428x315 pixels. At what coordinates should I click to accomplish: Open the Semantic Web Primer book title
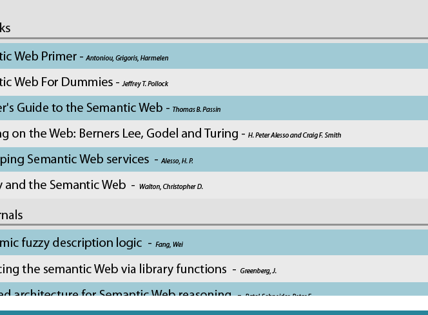pos(39,57)
